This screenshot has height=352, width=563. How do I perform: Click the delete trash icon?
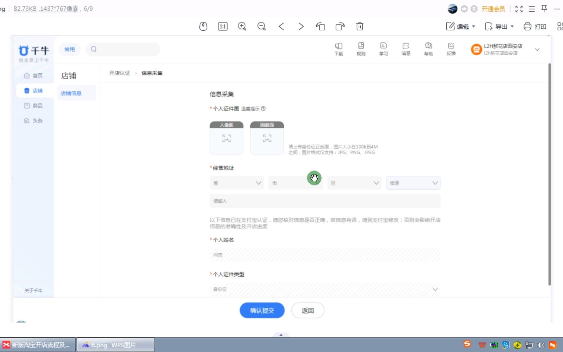tap(360, 26)
